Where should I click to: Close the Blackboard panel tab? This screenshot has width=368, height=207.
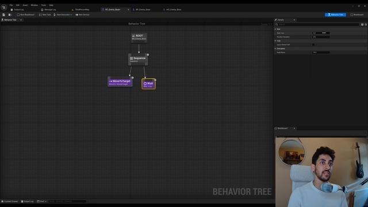pyautogui.click(x=294, y=128)
